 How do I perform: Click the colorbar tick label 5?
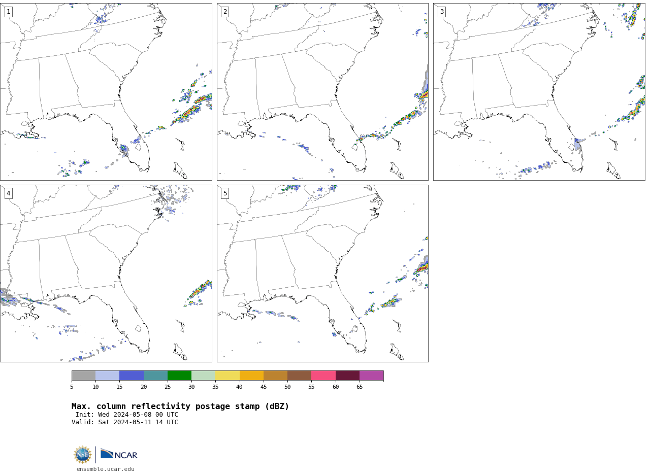[72, 387]
